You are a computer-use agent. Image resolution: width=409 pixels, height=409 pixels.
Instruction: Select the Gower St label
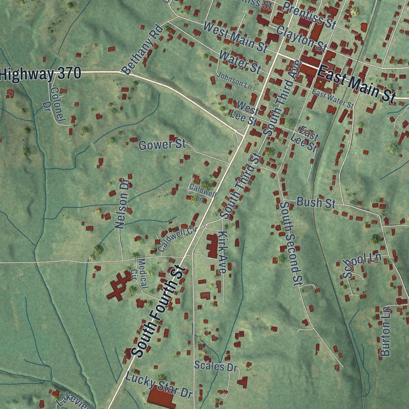point(162,145)
